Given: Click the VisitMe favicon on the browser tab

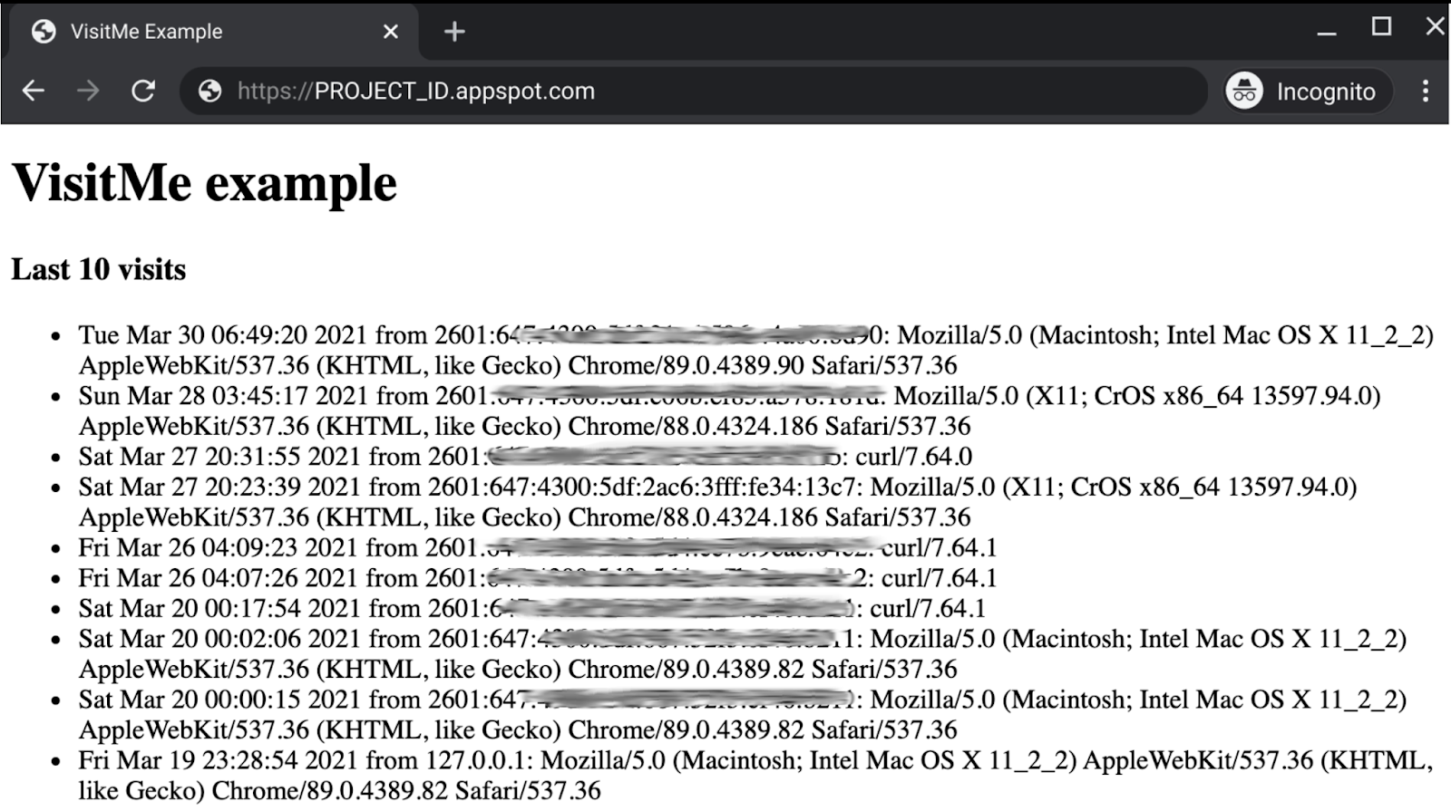Looking at the screenshot, I should (x=44, y=30).
